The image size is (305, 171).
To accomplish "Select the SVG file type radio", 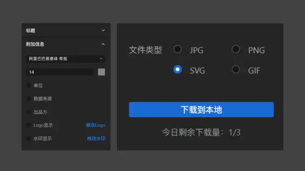I will click(177, 69).
